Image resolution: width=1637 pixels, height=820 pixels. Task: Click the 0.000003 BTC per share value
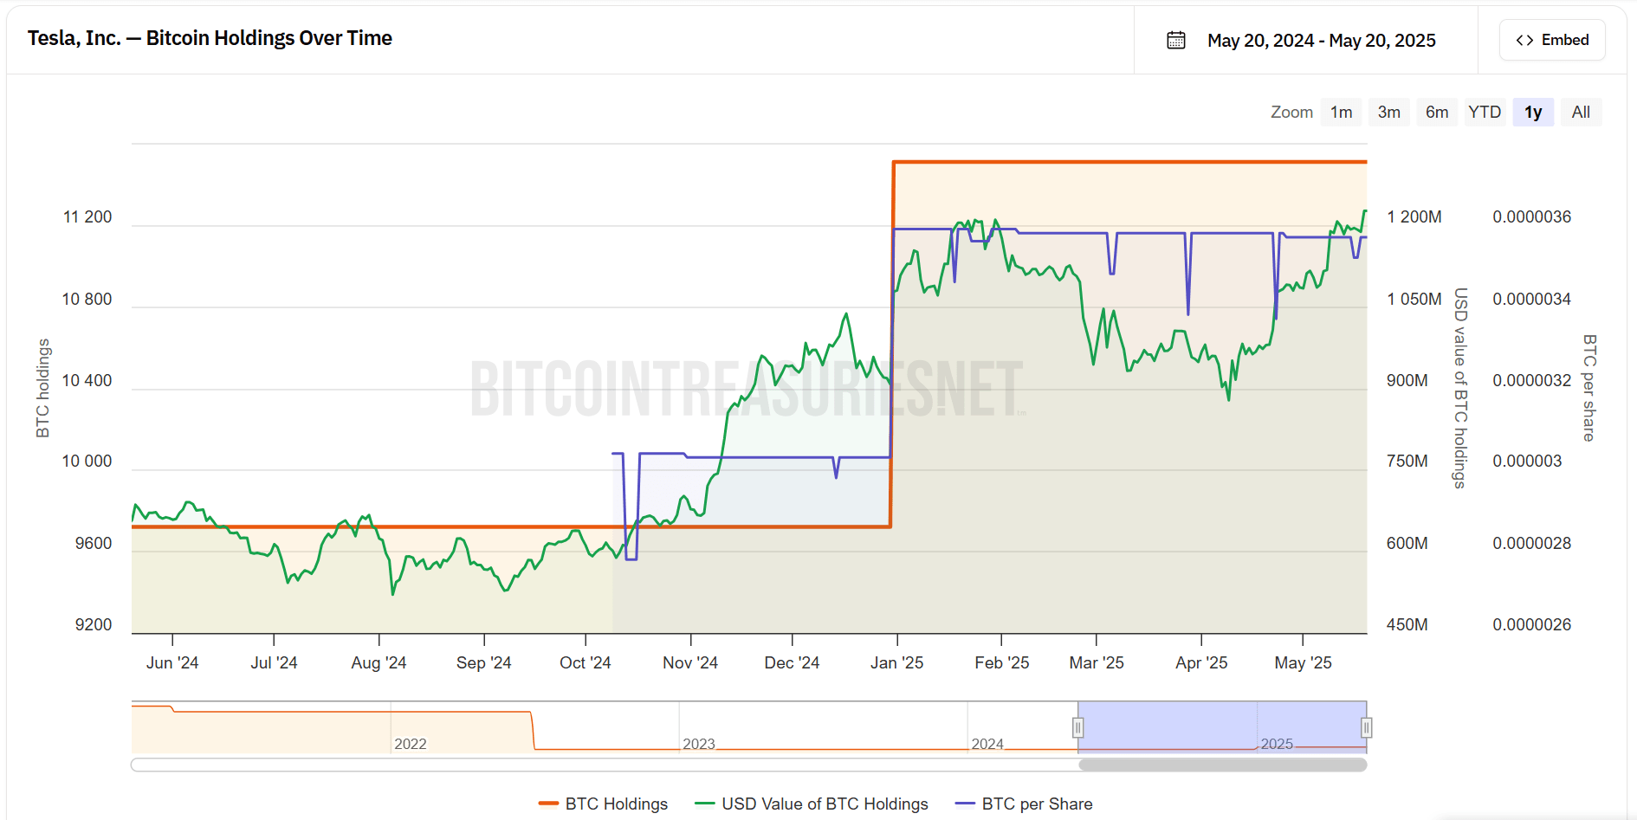[1527, 461]
